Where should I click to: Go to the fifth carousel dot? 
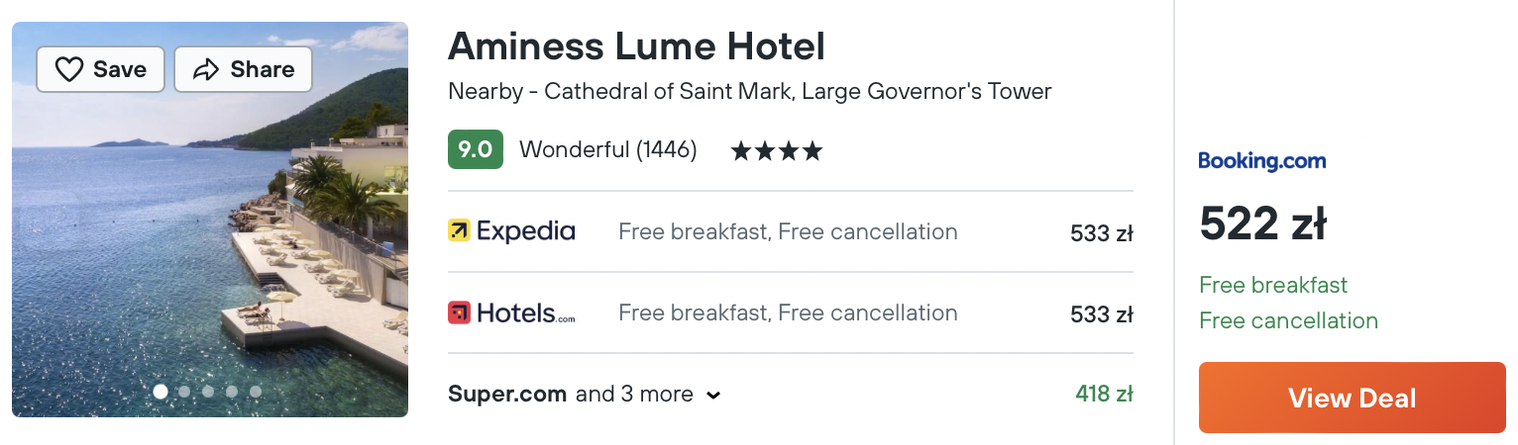[x=256, y=392]
